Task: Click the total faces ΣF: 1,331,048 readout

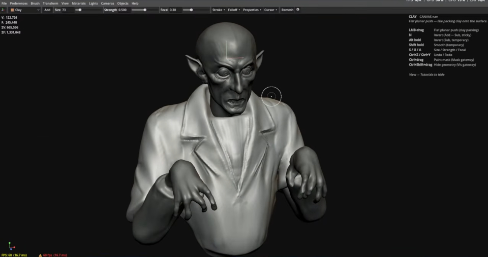Action: point(11,32)
